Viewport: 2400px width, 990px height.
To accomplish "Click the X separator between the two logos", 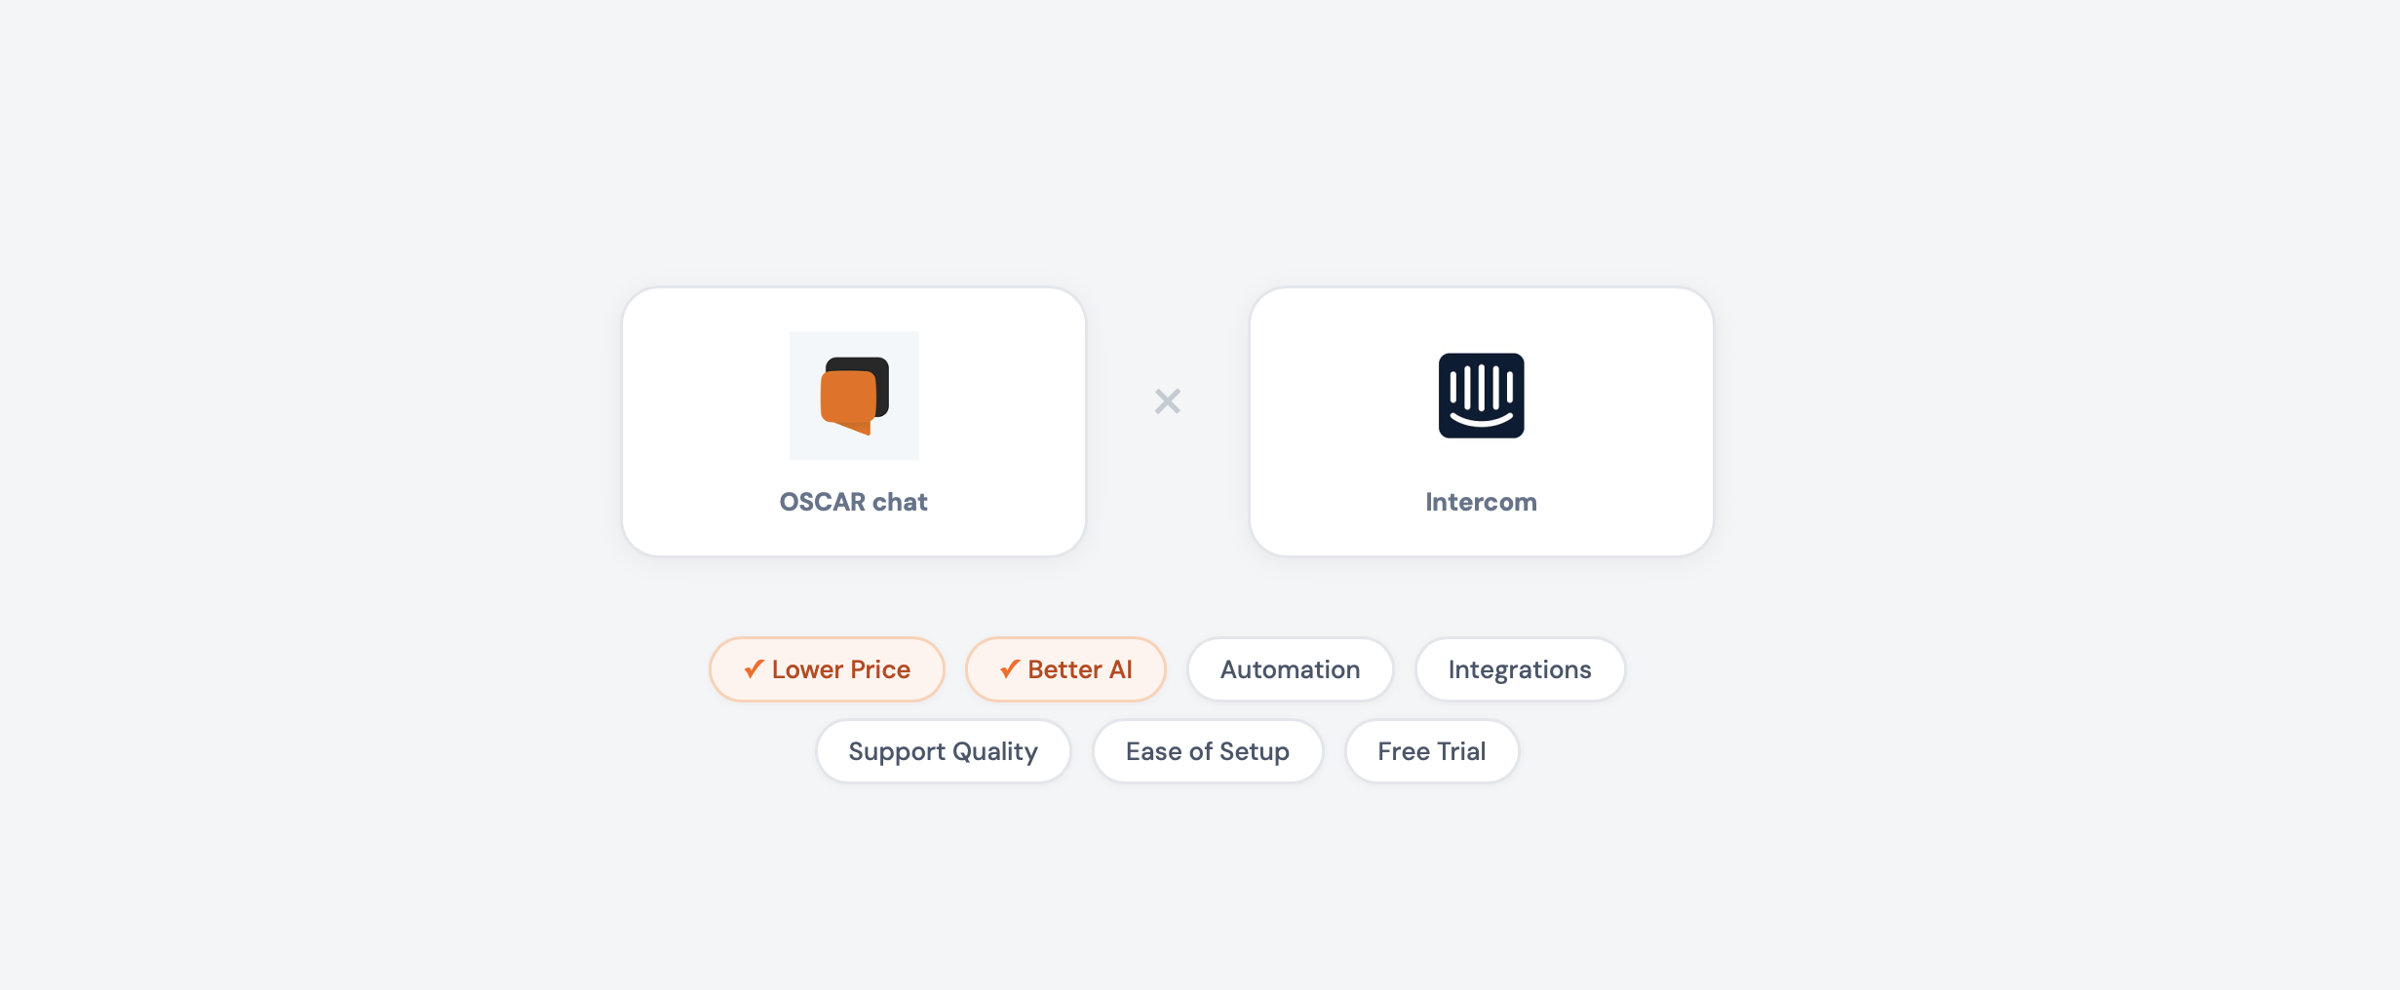I will click(1167, 400).
